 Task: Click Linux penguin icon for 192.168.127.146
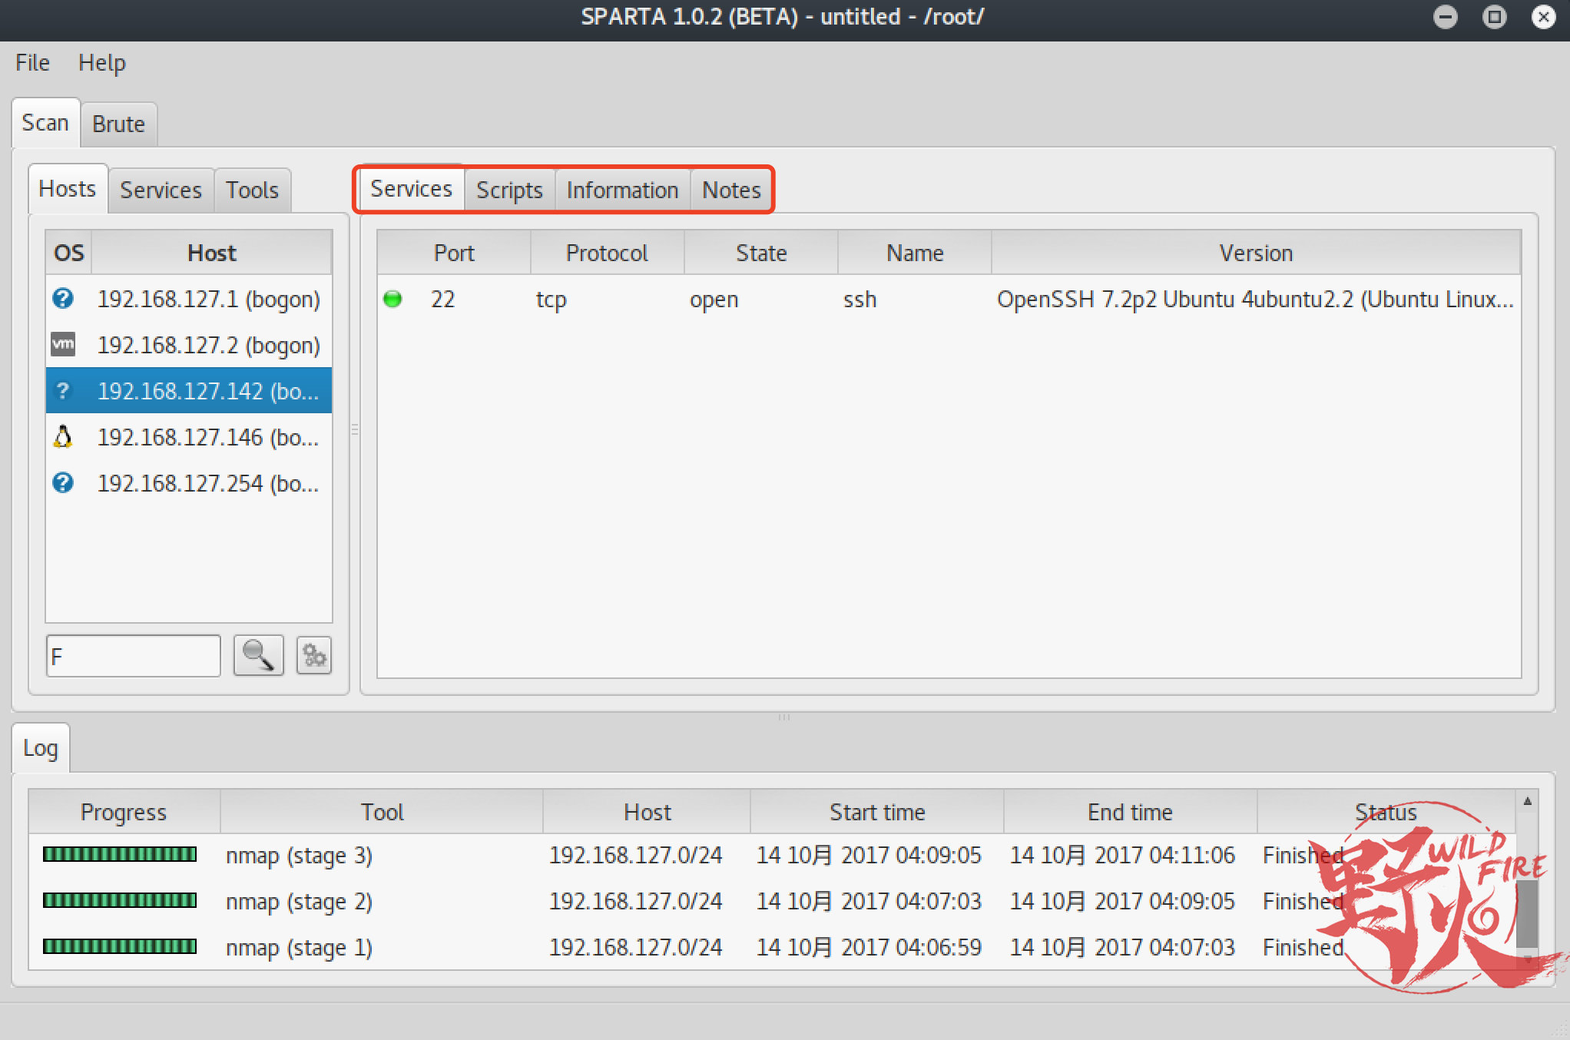point(63,436)
